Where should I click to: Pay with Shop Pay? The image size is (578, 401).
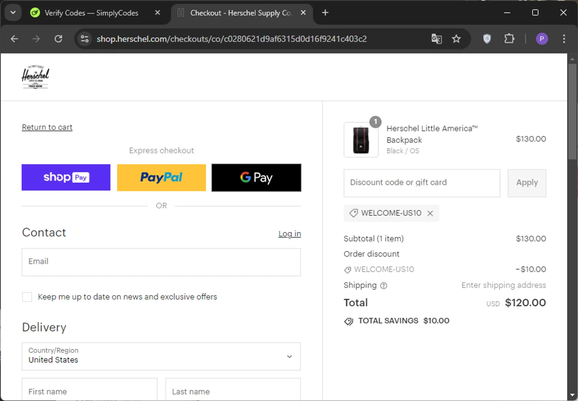click(x=66, y=178)
